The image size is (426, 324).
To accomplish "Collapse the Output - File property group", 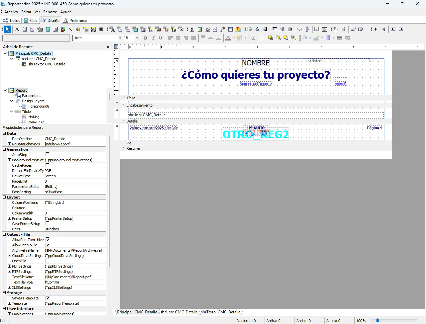I will pos(4,234).
